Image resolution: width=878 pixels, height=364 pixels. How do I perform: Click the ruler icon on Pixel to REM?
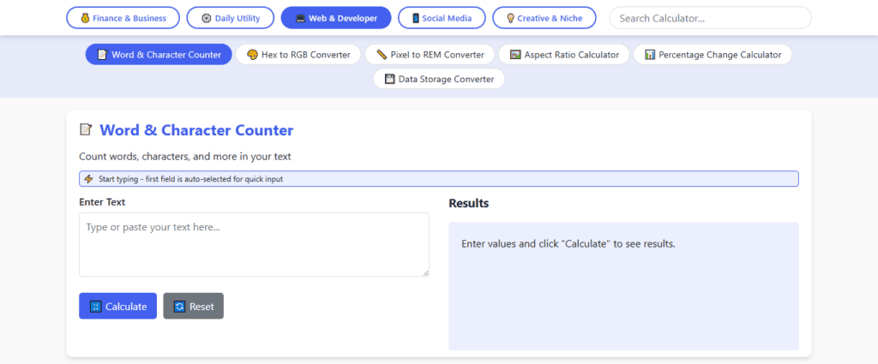(382, 55)
